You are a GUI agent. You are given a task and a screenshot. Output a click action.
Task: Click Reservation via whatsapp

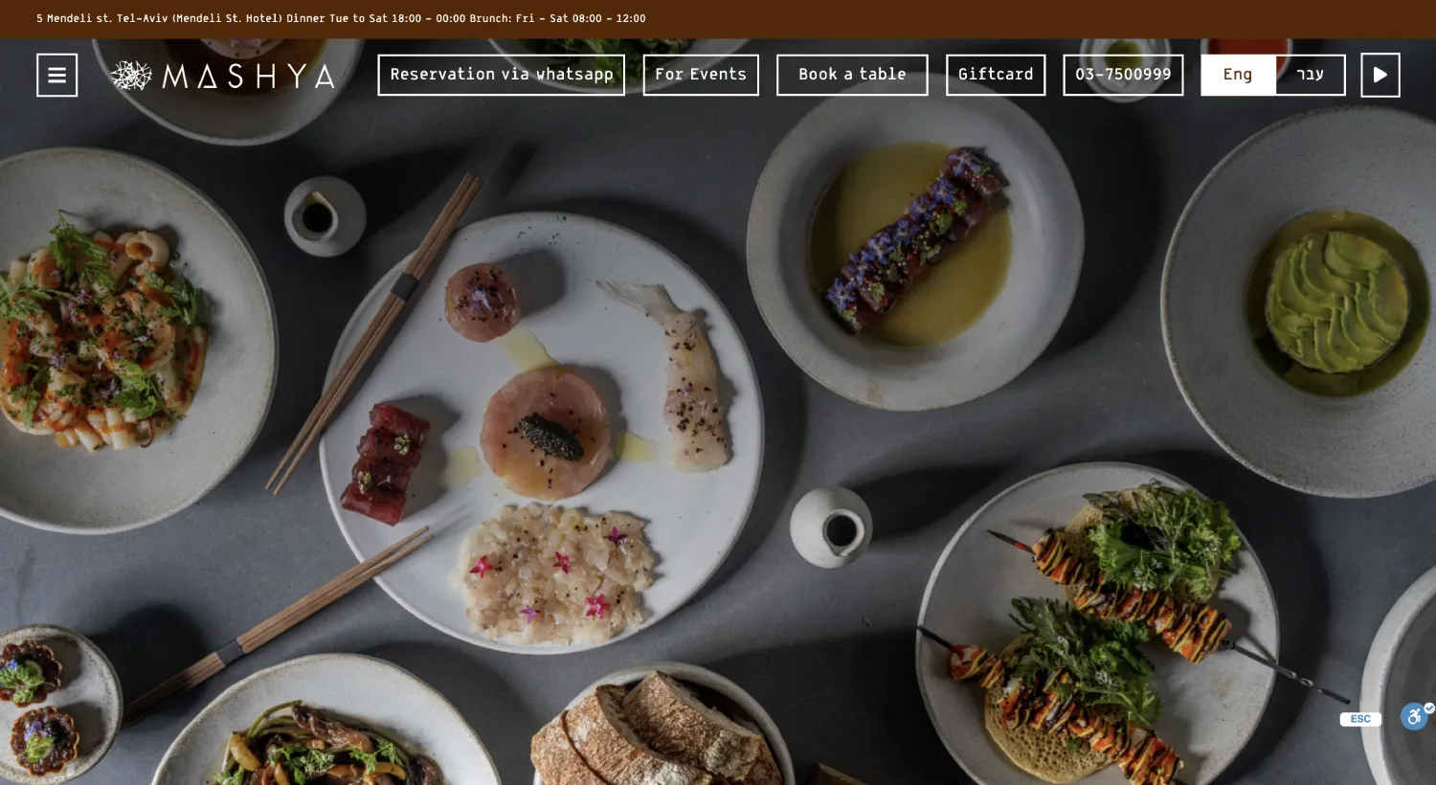(502, 75)
